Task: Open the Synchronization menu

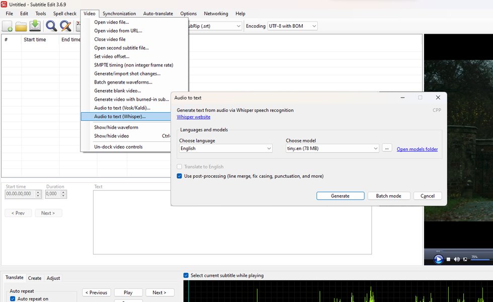Action: (119, 14)
